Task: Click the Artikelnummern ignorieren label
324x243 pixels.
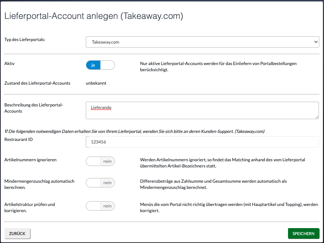Action: [31, 160]
